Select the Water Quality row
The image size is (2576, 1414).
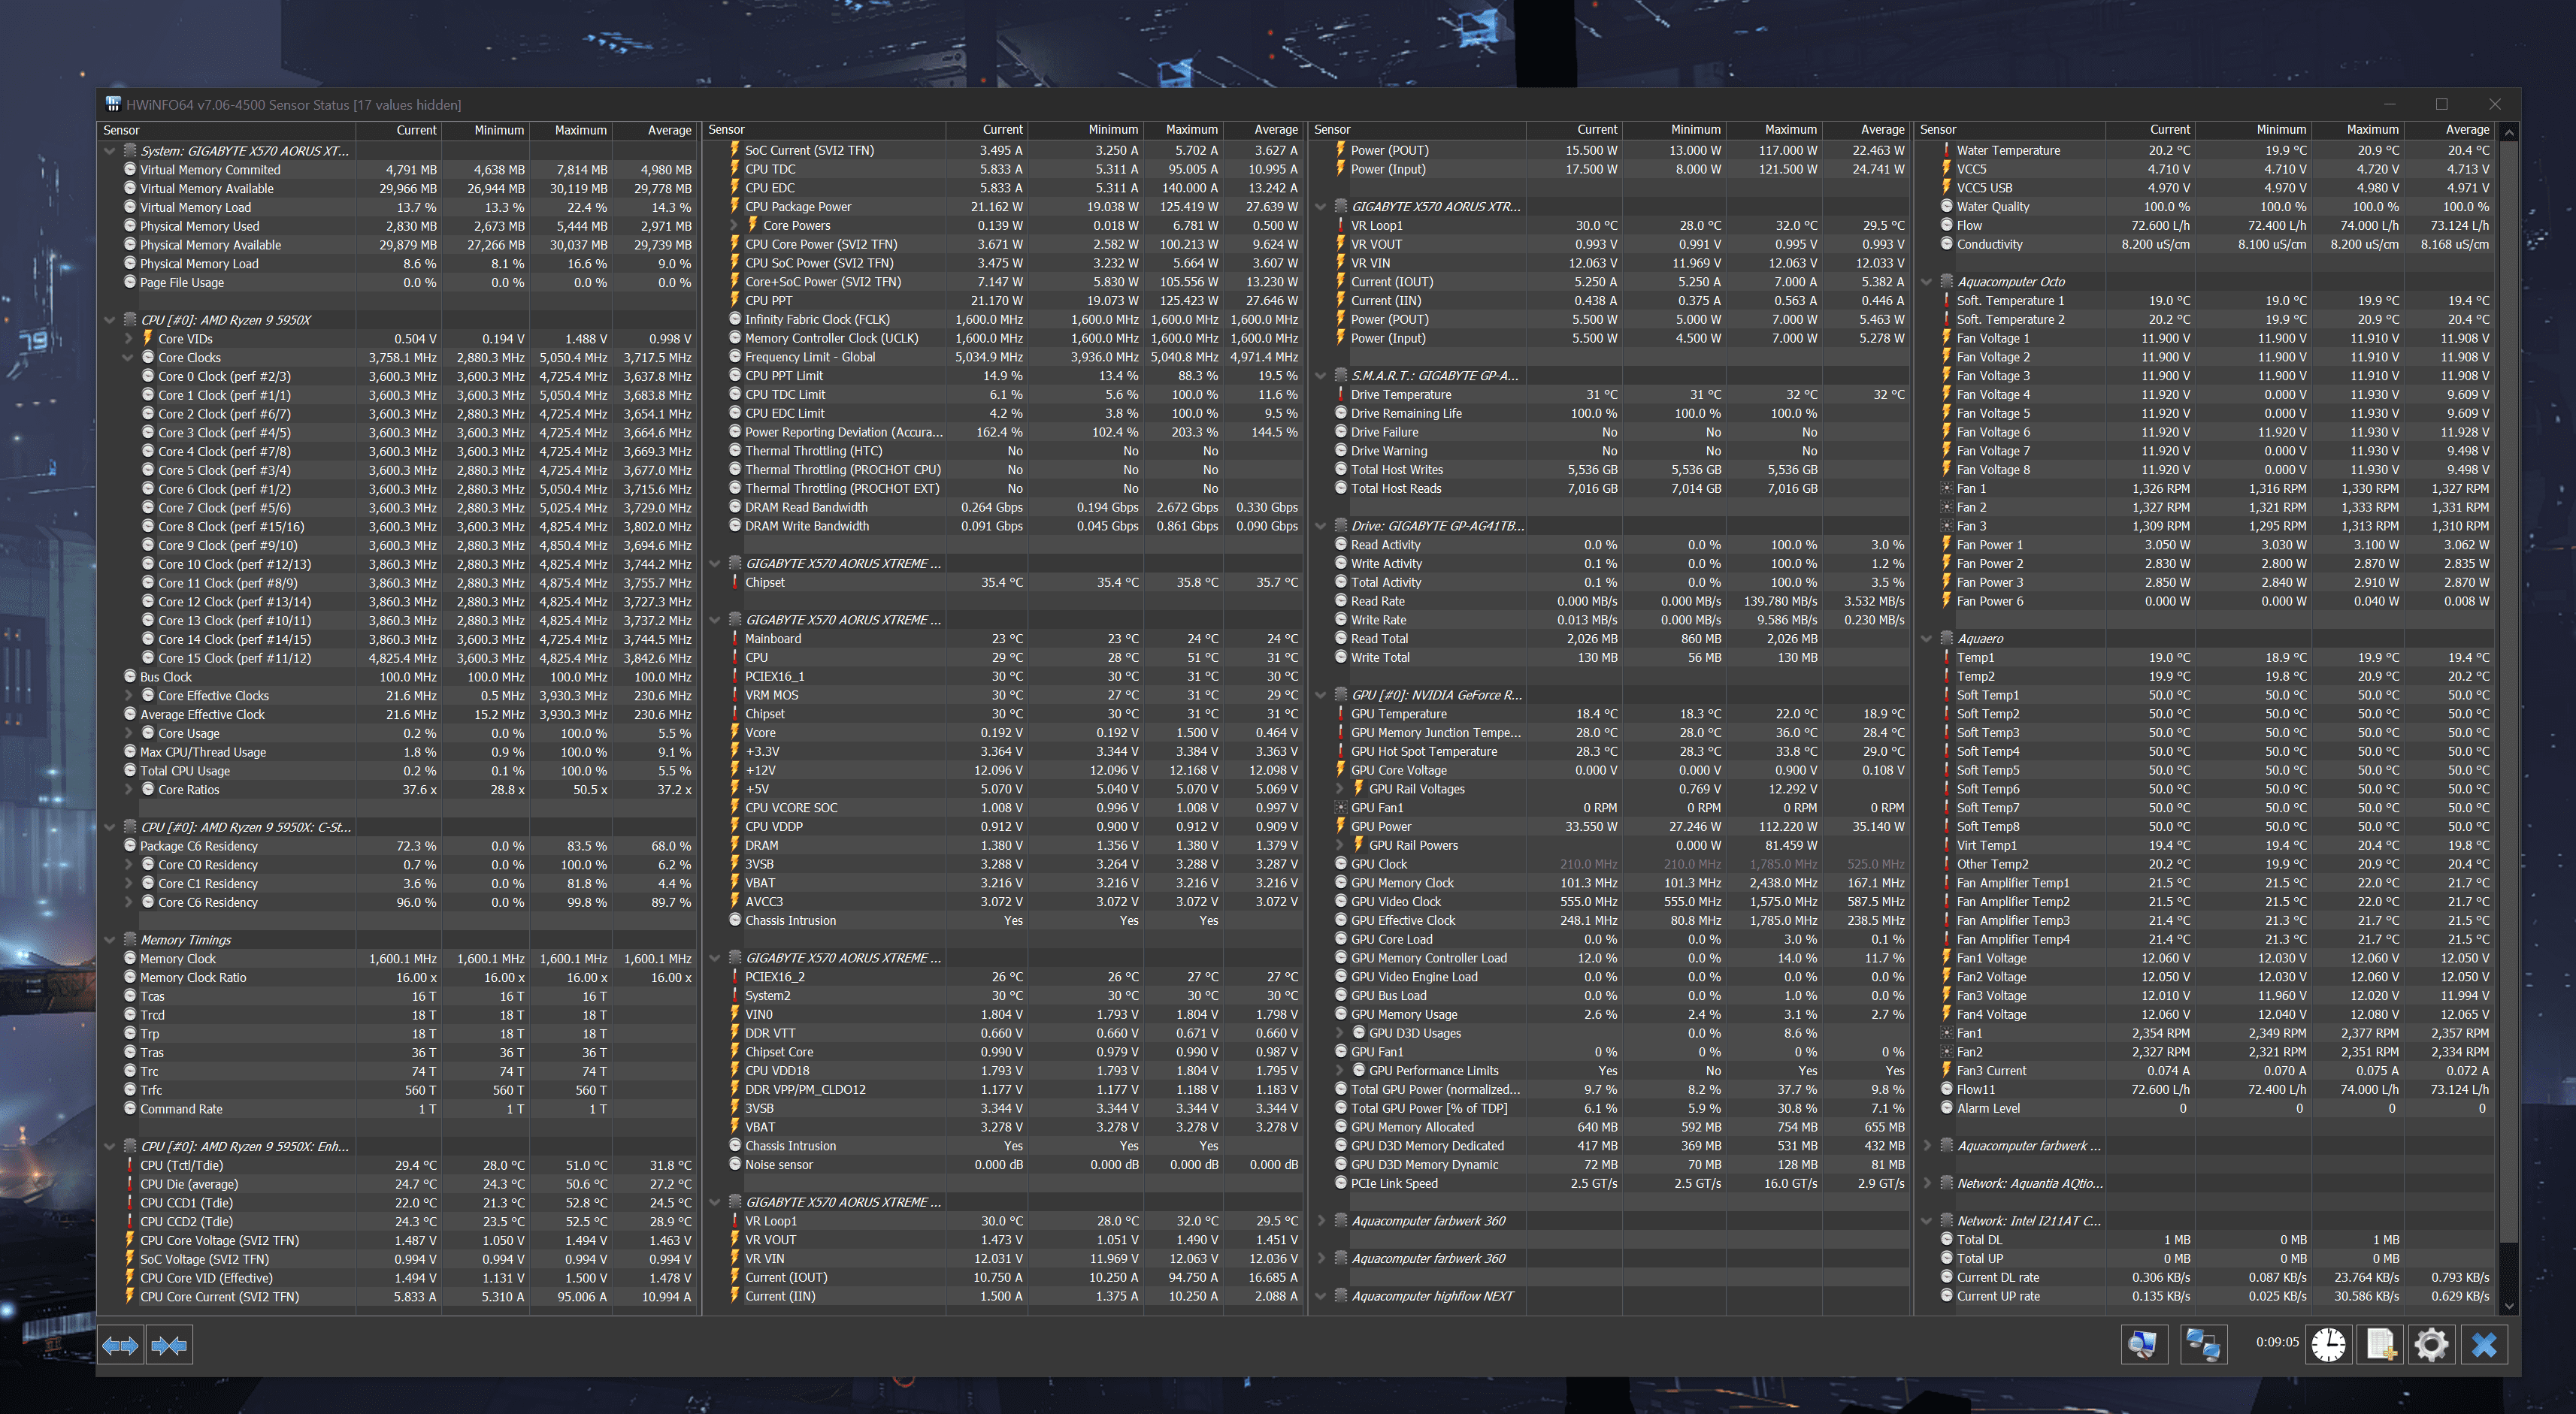pos(2205,207)
